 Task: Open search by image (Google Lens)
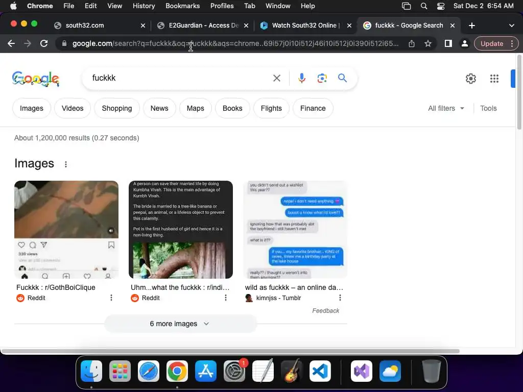(322, 78)
